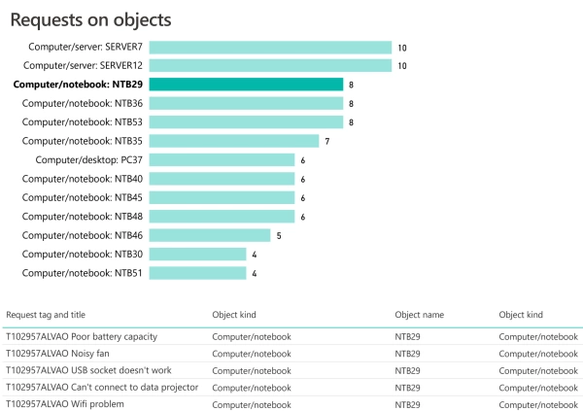
Task: Click the NTB45 bar in the chart
Action: [222, 197]
